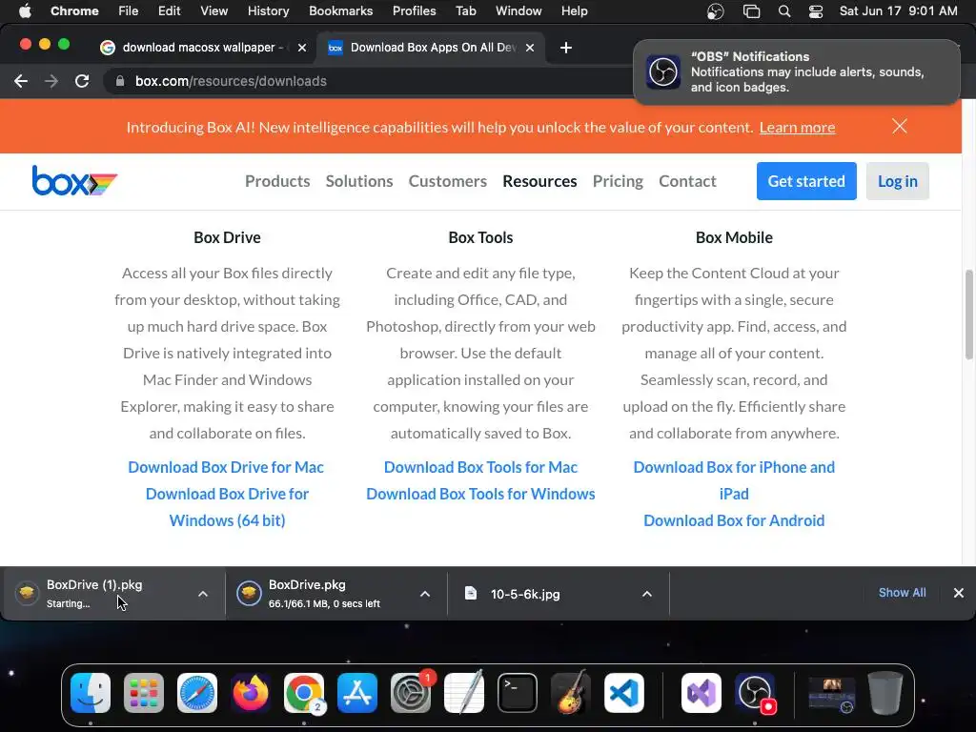976x732 pixels.
Task: Click the screen mirroring menu bar icon
Action: point(752,11)
